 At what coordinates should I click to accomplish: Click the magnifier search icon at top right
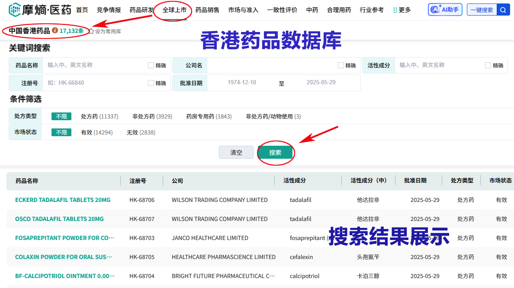[503, 10]
